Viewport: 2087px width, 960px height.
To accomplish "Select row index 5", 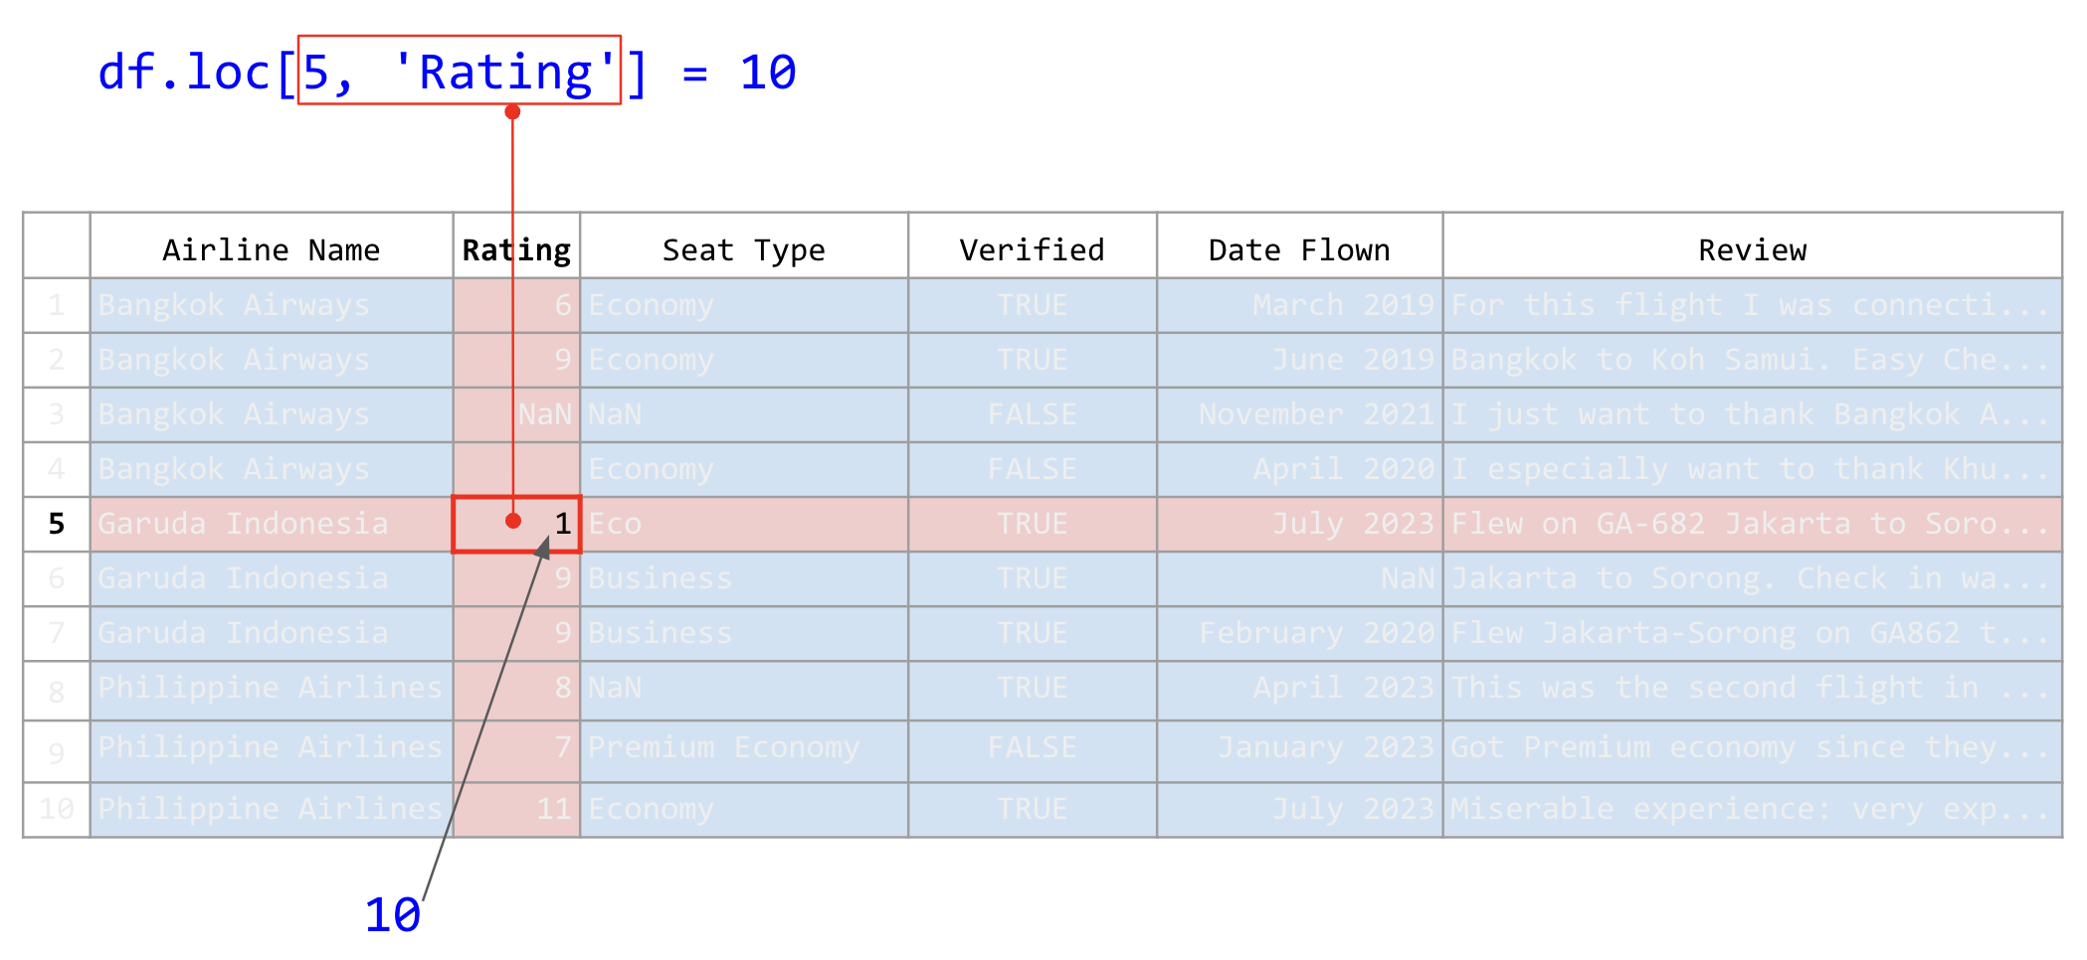I will [57, 524].
